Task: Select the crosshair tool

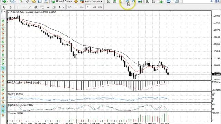Action: pyautogui.click(x=10, y=7)
